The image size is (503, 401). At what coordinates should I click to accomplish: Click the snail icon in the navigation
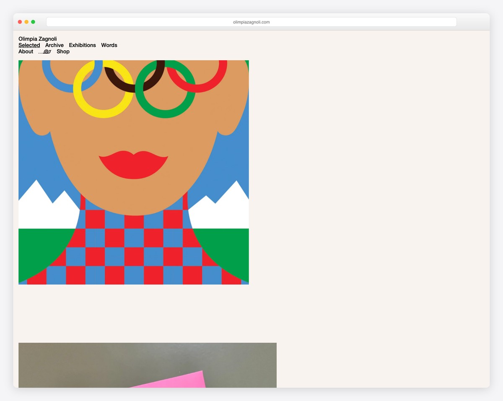pos(45,51)
